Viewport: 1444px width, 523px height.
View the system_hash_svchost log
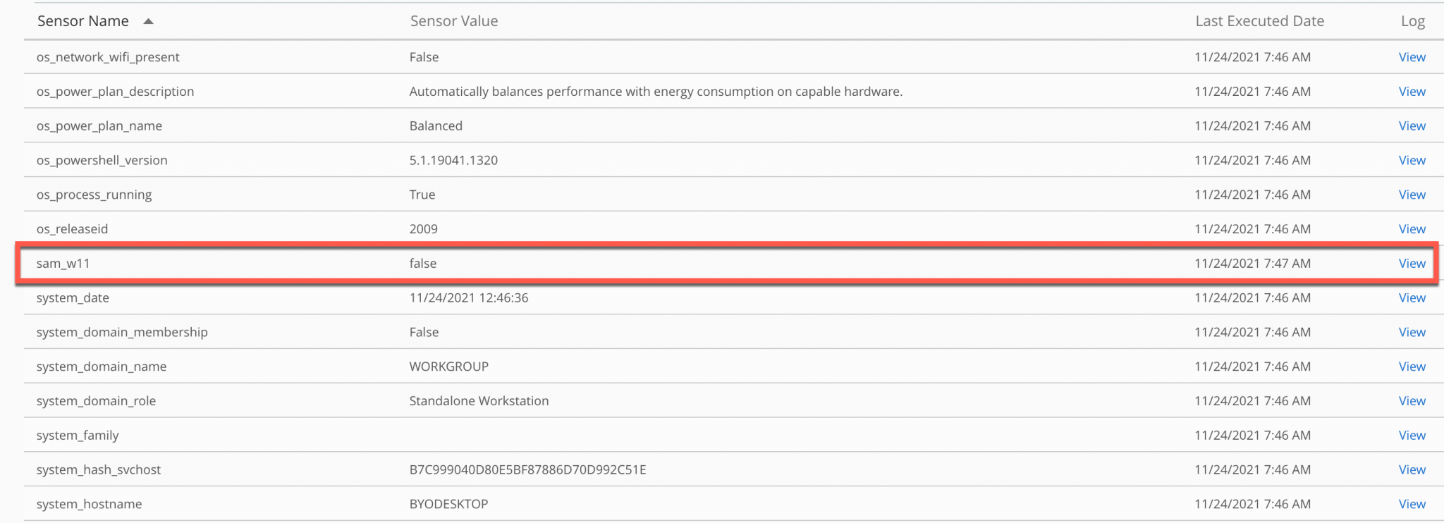coord(1412,469)
